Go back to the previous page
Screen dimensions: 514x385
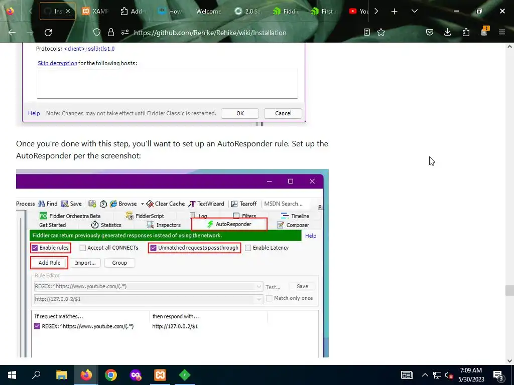pos(12,33)
